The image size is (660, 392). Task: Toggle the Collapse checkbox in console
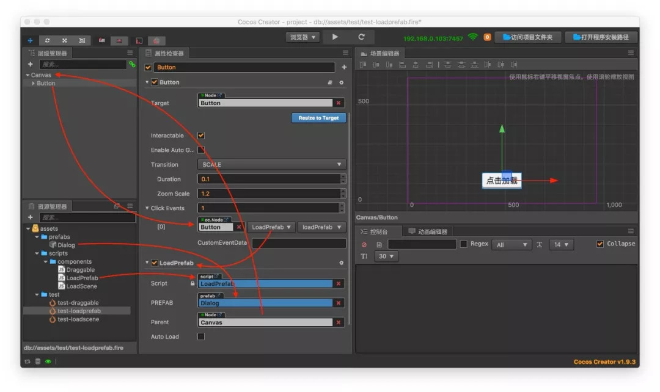(x=600, y=244)
